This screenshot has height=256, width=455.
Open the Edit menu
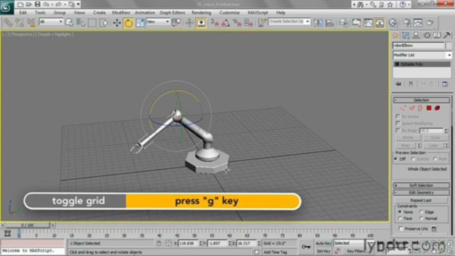tap(23, 12)
